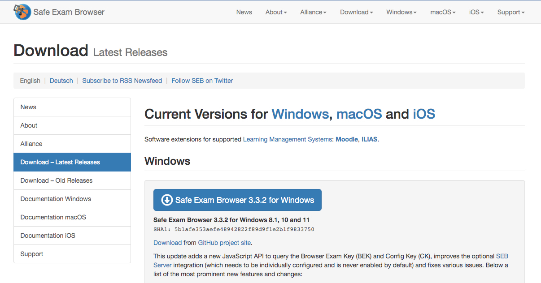Open Follow SEB on Twitter link

(202, 81)
